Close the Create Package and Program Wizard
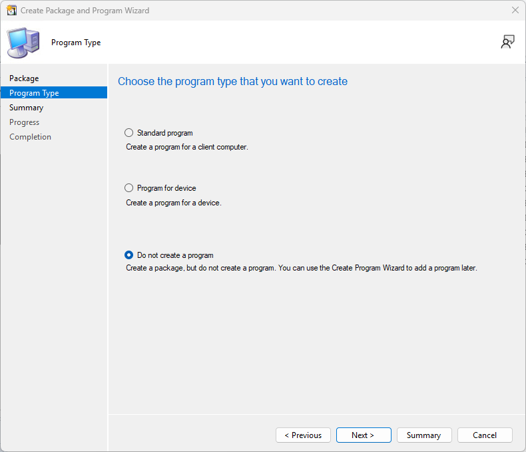 coord(515,11)
